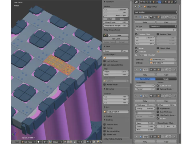Uncheck the Constant Offset checkbox
The image size is (193, 144).
point(136,34)
